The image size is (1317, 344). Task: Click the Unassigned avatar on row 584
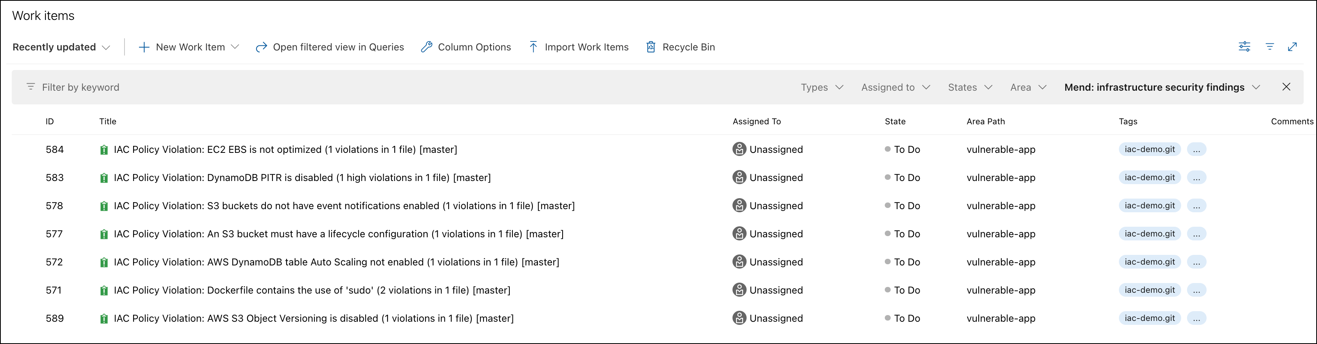coord(739,149)
